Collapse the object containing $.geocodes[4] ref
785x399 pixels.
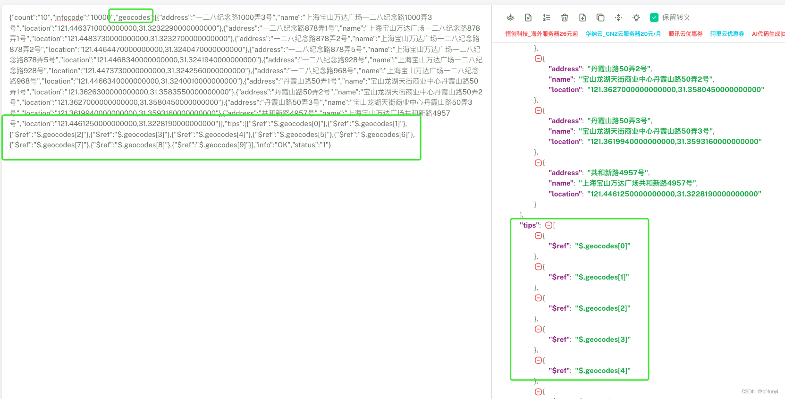point(538,360)
